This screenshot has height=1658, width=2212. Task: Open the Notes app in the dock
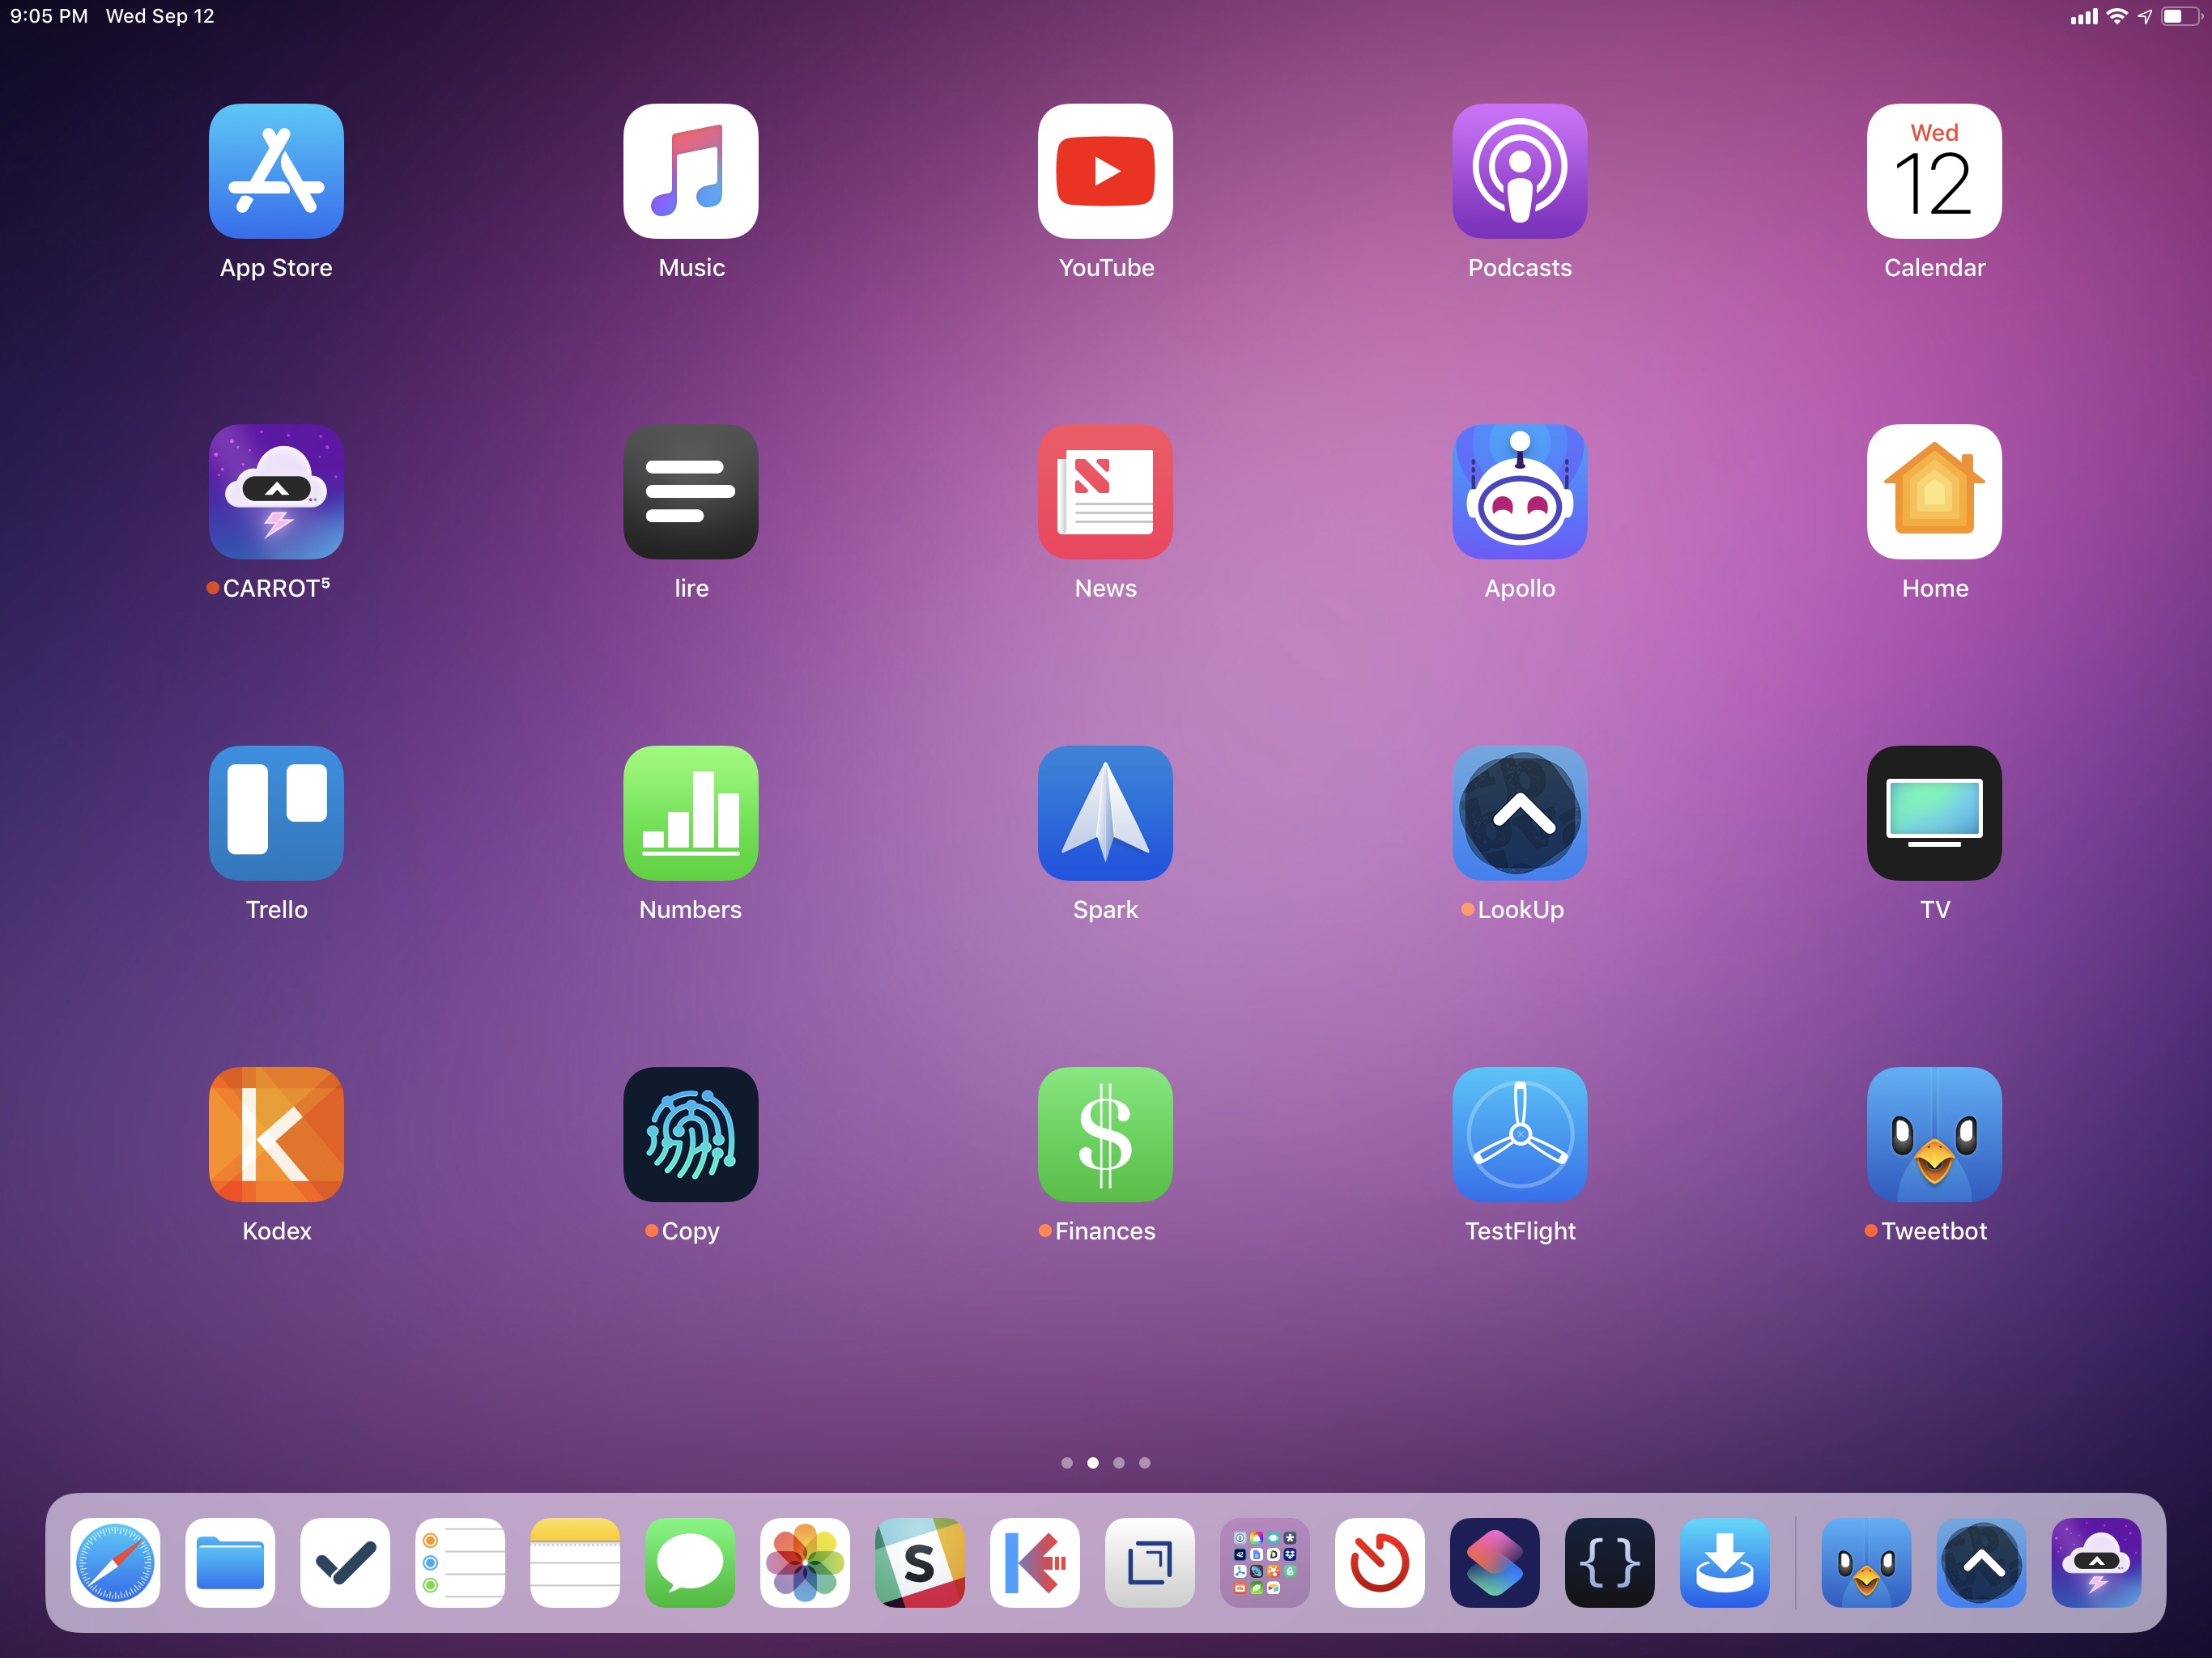[575, 1563]
